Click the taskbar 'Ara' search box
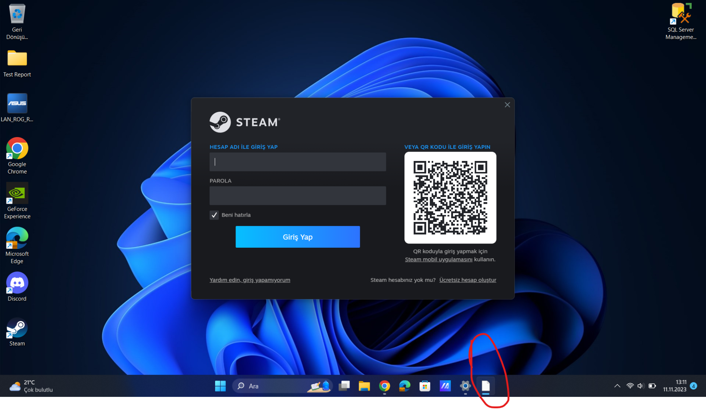The height and width of the screenshot is (409, 706). click(x=283, y=386)
